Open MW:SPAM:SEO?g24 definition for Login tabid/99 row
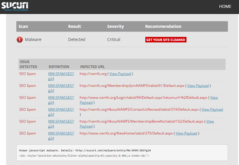This screenshot has height=165, width=239. [61, 100]
